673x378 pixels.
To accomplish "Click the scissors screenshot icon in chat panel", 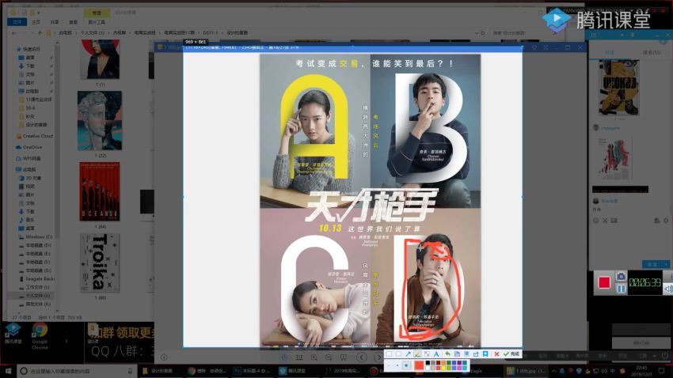I will pyautogui.click(x=605, y=221).
